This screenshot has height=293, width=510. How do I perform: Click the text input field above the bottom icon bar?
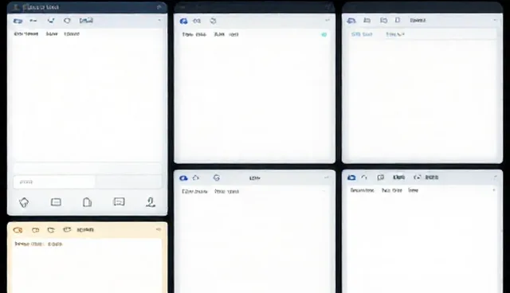pyautogui.click(x=54, y=182)
